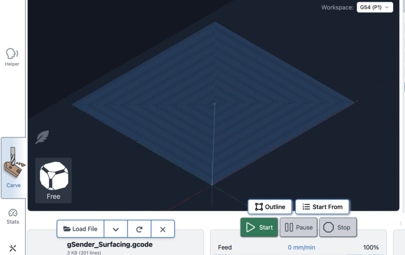Pause the running job
This screenshot has height=255, width=405.
click(299, 227)
